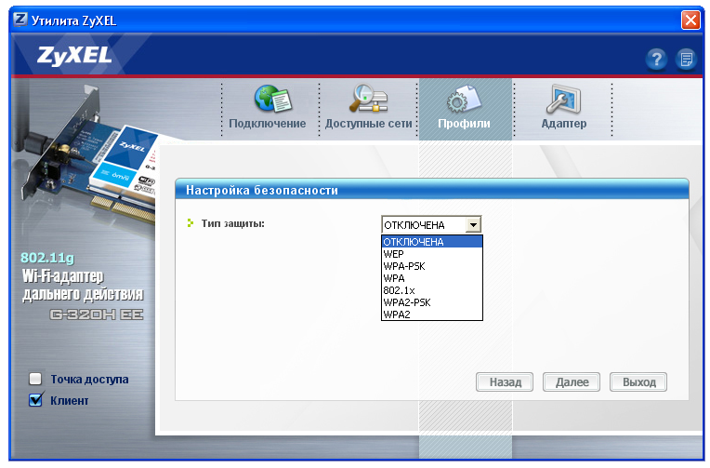The width and height of the screenshot is (710, 468).
Task: Choose WPA2 at list bottom
Action: 432,314
